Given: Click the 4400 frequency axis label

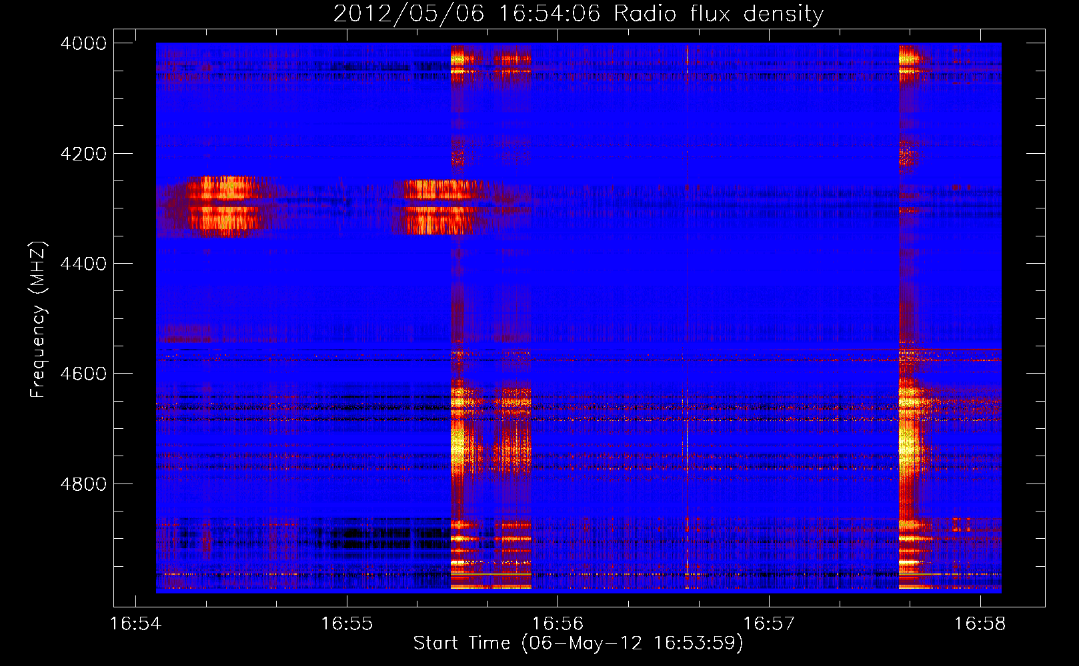Looking at the screenshot, I should [x=83, y=264].
